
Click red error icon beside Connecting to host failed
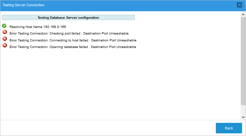point(5,39)
